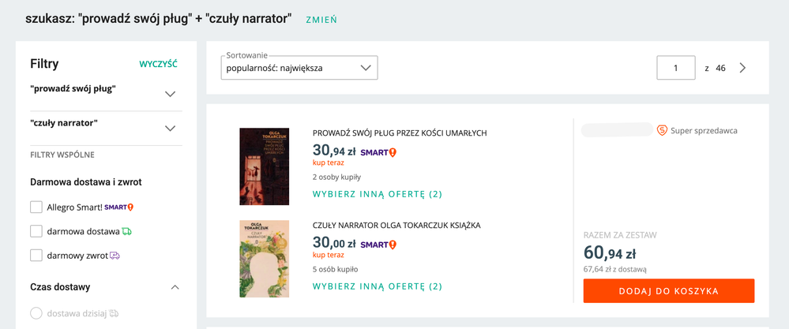The height and width of the screenshot is (329, 789).
Task: Click the Smart logo beside the 30,94 zł price
Action: pos(378,151)
